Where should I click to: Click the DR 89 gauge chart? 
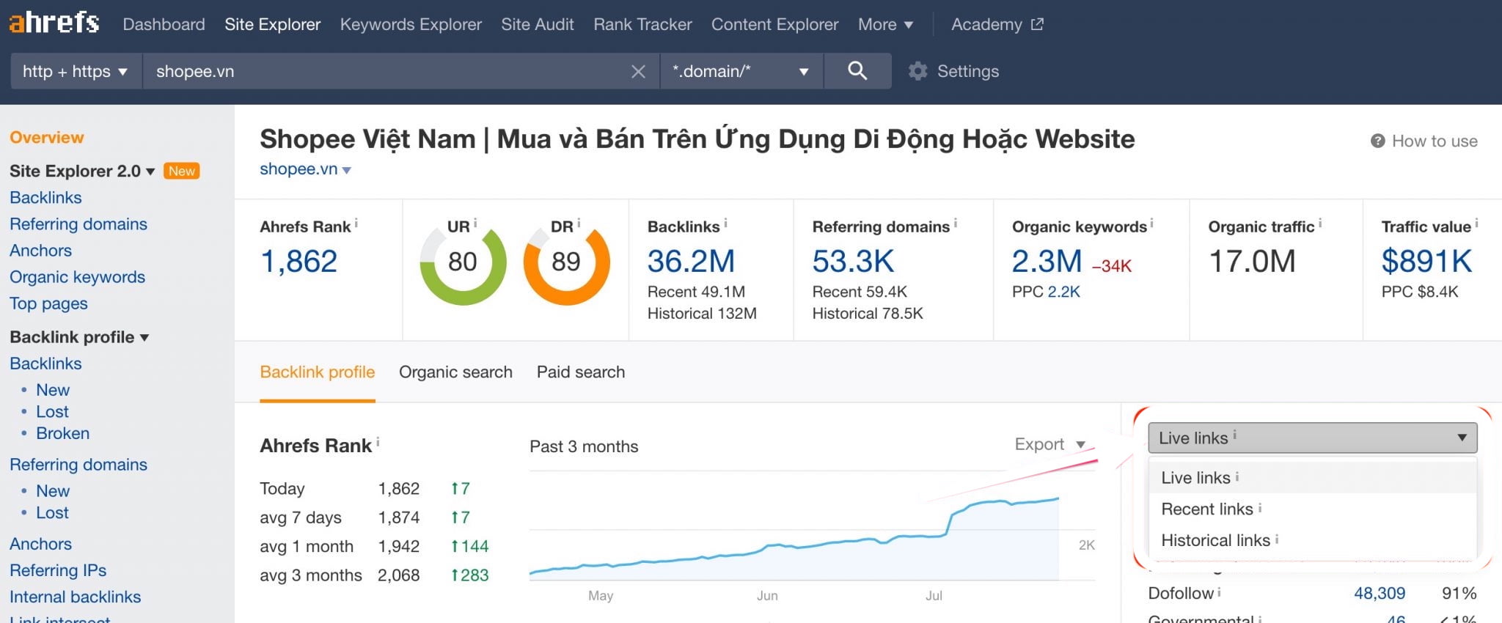coord(566,262)
